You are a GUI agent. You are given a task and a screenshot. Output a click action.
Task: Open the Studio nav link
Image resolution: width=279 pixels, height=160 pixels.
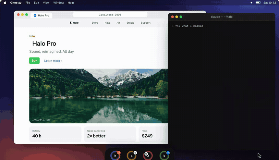(x=130, y=23)
